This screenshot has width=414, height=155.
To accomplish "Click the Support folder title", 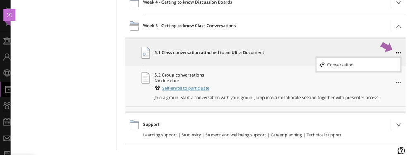I will click(151, 124).
